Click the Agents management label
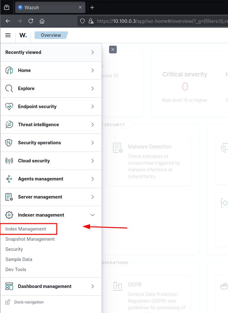The height and width of the screenshot is (313, 228). point(41,179)
